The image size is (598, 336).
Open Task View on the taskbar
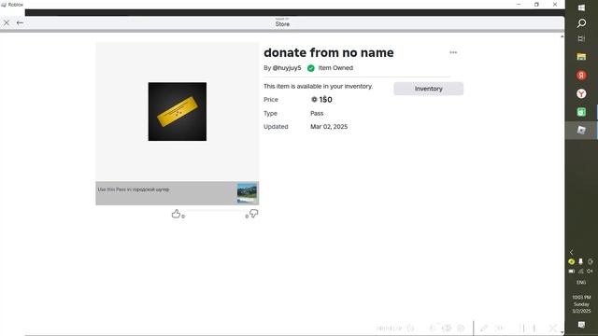pos(581,39)
